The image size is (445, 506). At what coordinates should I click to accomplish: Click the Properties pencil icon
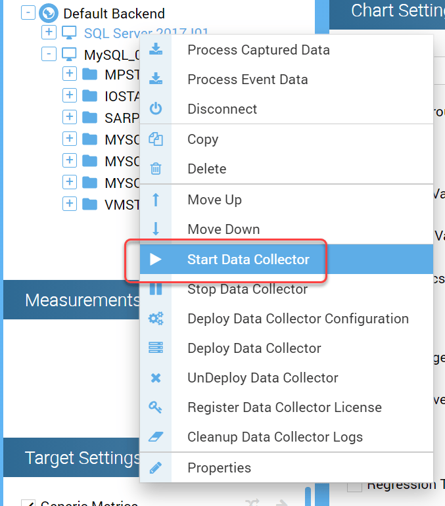(x=156, y=468)
